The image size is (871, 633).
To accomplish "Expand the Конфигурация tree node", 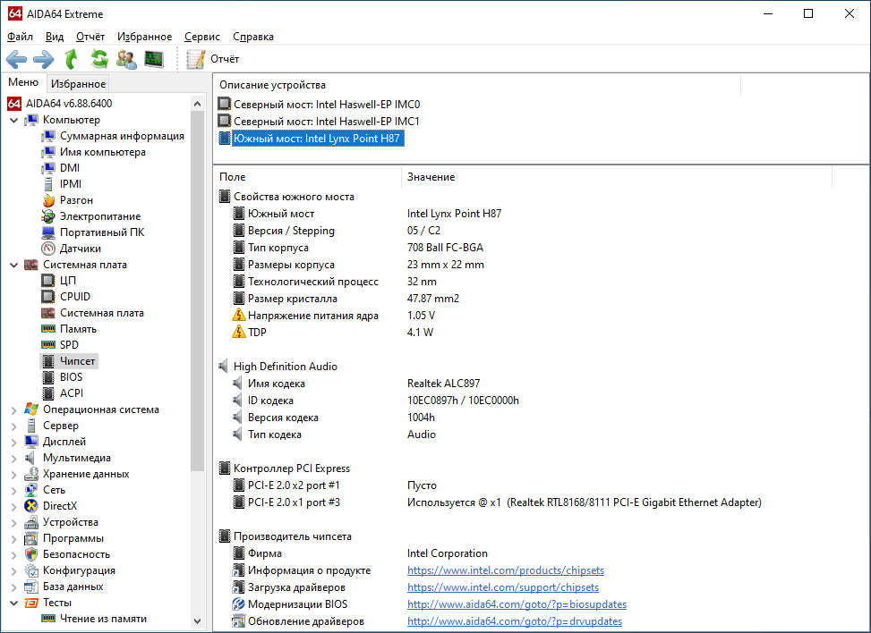I will 14,570.
